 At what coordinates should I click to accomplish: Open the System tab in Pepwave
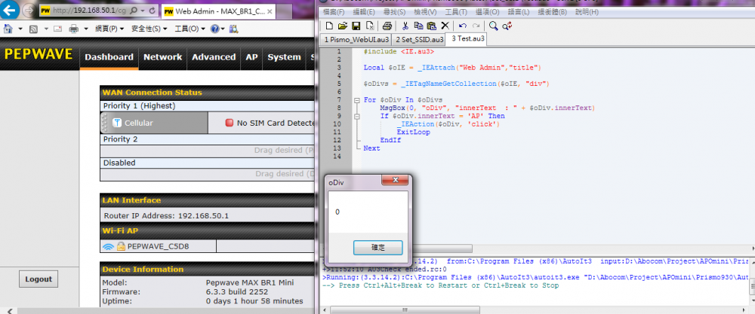284,57
